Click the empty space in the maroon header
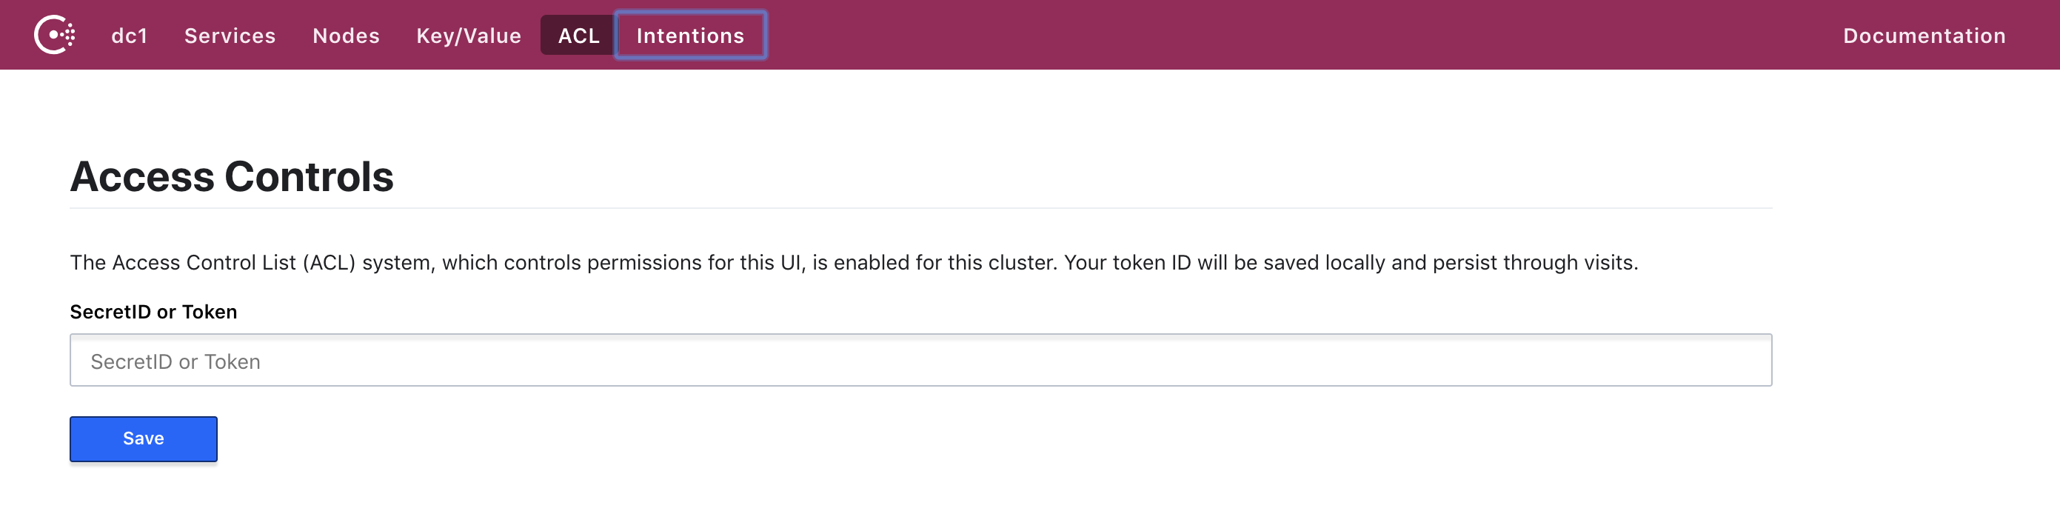 pyautogui.click(x=1296, y=35)
